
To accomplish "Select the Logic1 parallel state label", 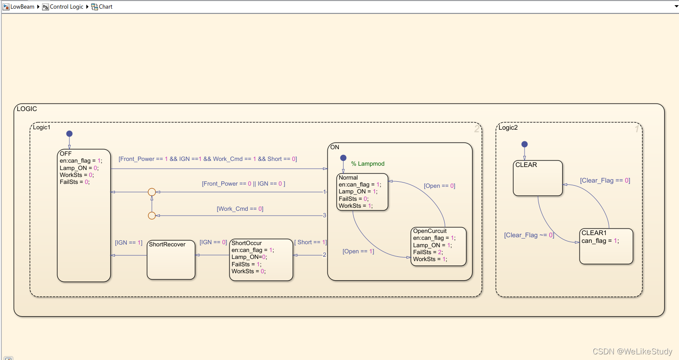I will pos(42,127).
